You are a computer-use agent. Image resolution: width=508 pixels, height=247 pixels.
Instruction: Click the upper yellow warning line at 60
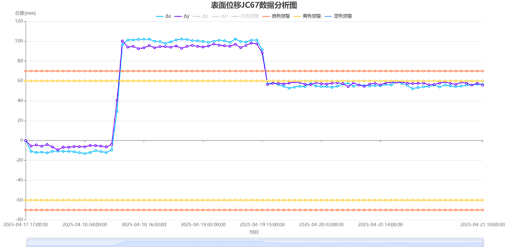(176, 81)
